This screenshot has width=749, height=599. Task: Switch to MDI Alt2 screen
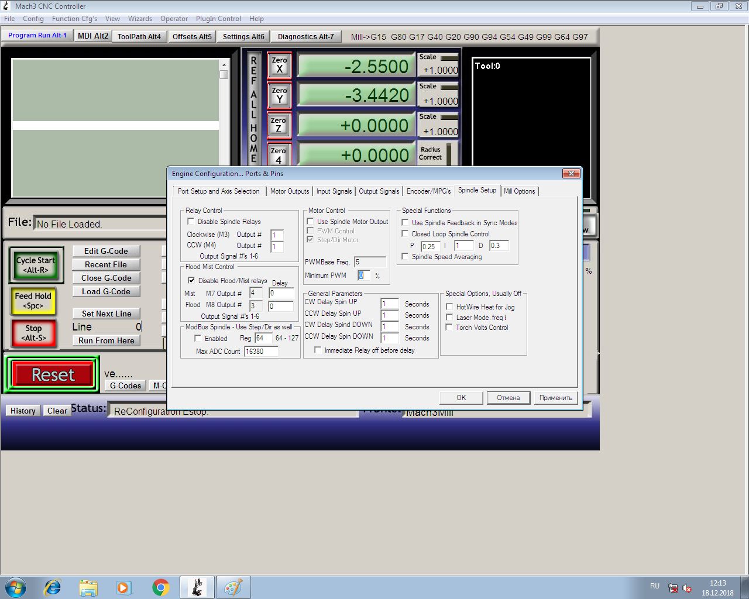(x=93, y=36)
